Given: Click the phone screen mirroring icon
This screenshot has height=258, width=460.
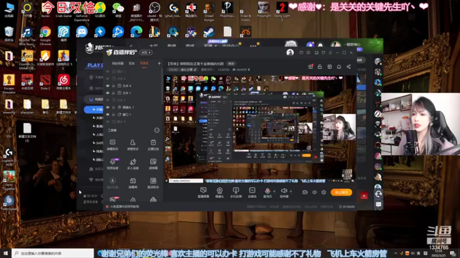Looking at the screenshot, I should [236, 191].
